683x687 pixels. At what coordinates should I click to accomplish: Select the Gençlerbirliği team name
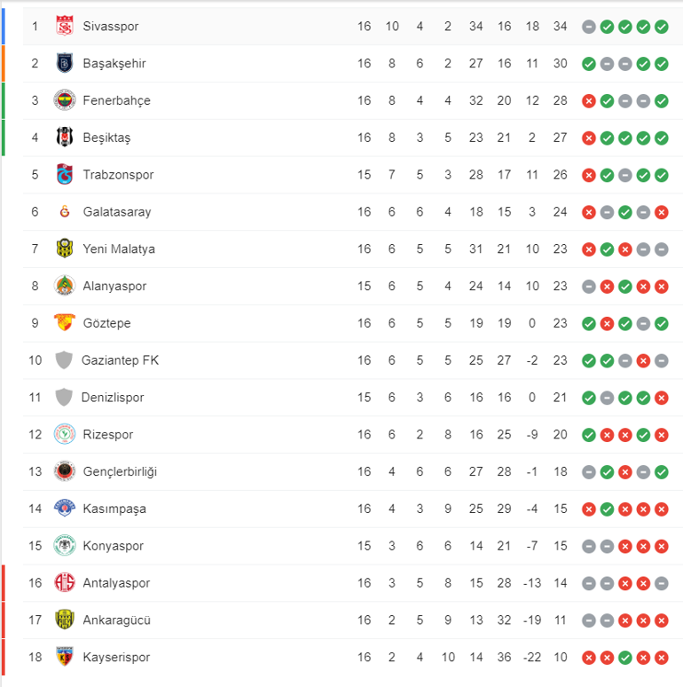[x=120, y=471]
